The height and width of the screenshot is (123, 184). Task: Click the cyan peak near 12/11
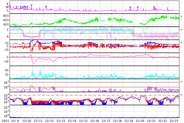(41, 70)
